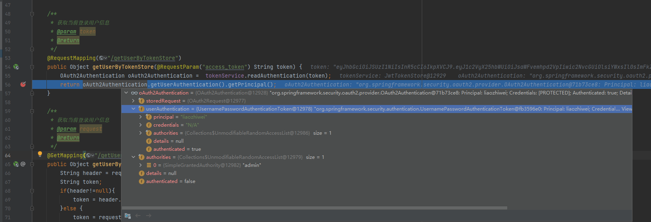Viewport: 651px width, 222px height.
Task: Click the size = 1 value of authorities @12979
Action: pos(315,157)
